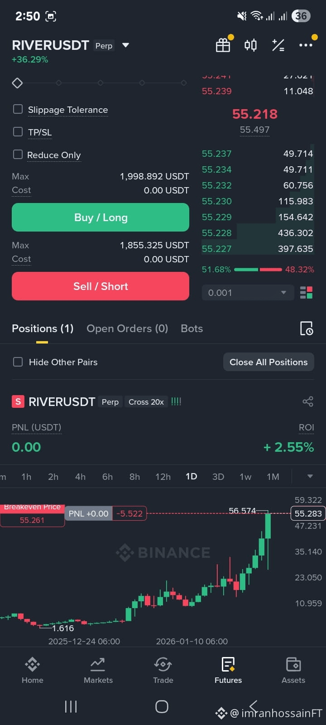Open the Markets navigation icon
Viewport: 326px width, 725px height.
pos(98,671)
